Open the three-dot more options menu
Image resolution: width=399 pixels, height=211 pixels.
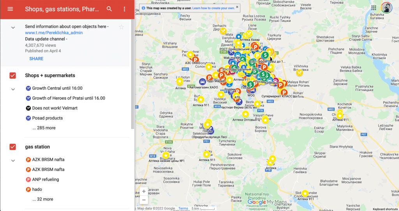[x=124, y=9]
